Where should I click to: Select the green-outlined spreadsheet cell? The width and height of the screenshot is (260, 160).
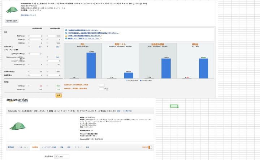pyautogui.click(x=174, y=106)
